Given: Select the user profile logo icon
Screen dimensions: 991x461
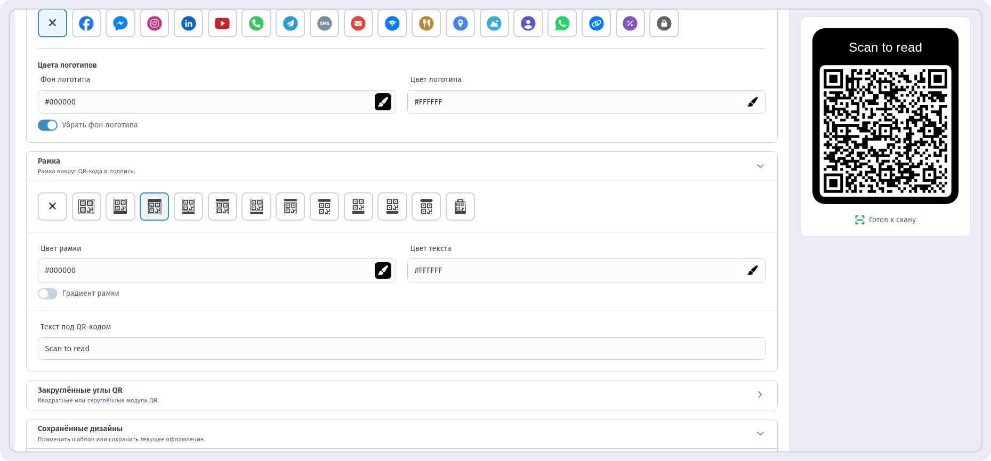Looking at the screenshot, I should coord(528,23).
